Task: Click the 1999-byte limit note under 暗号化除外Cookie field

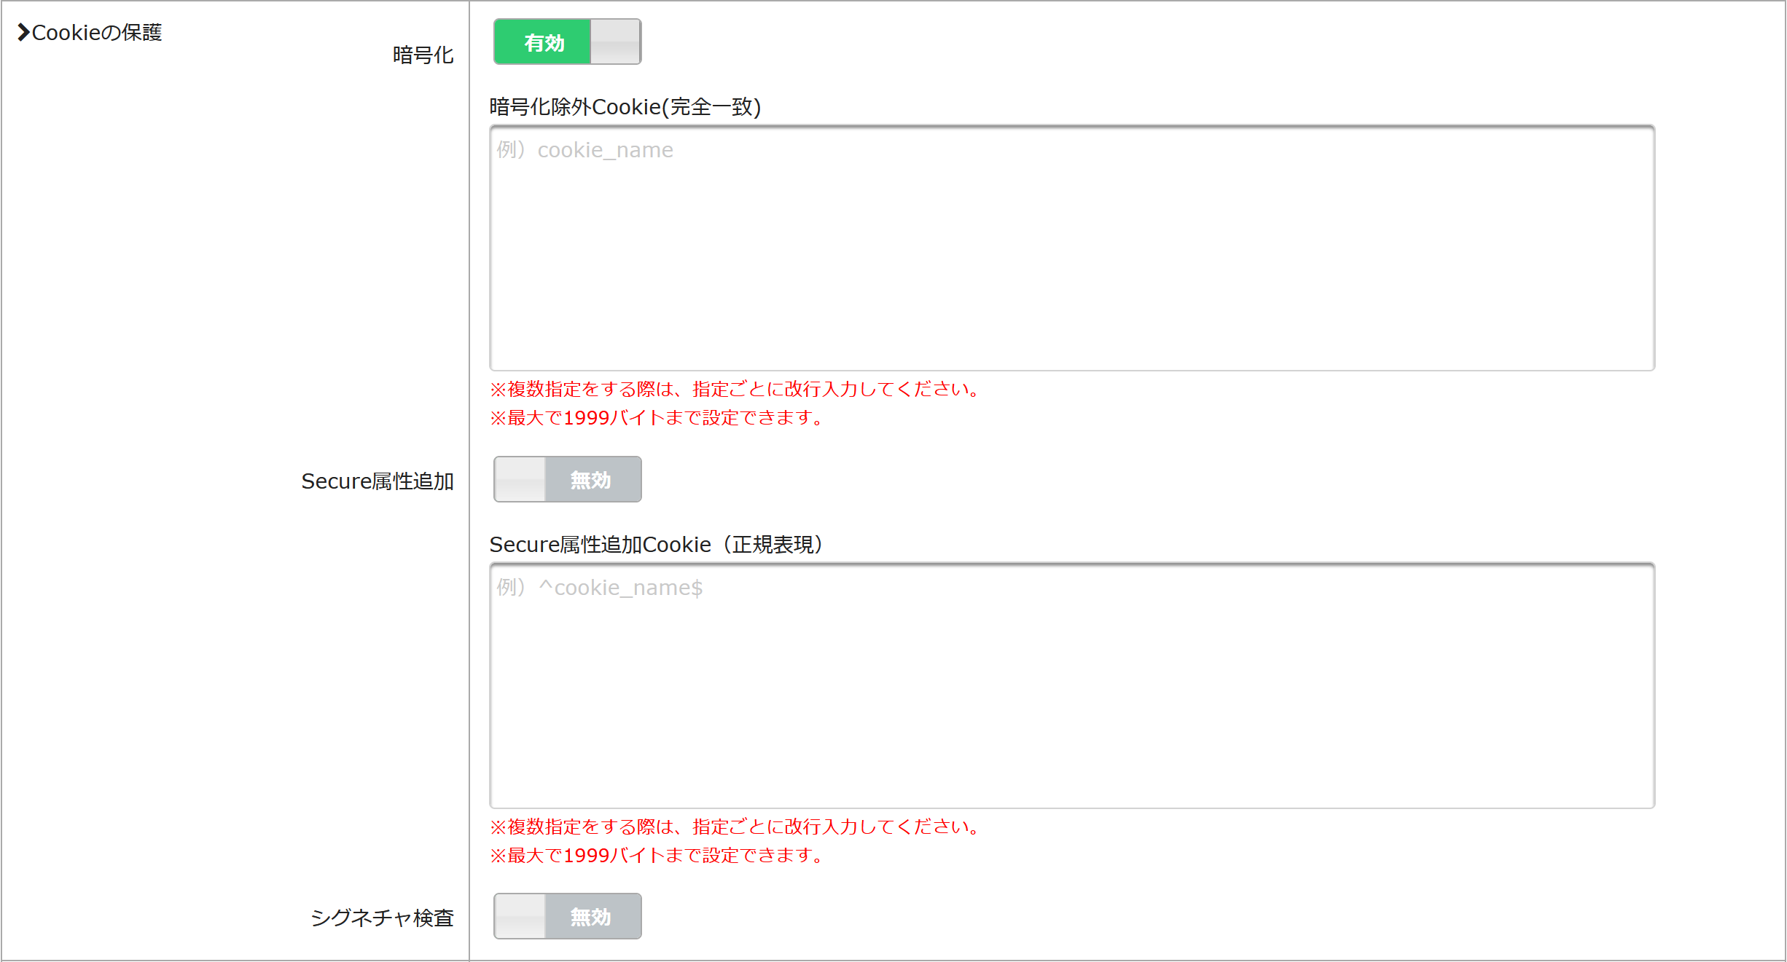Action: coord(657,418)
